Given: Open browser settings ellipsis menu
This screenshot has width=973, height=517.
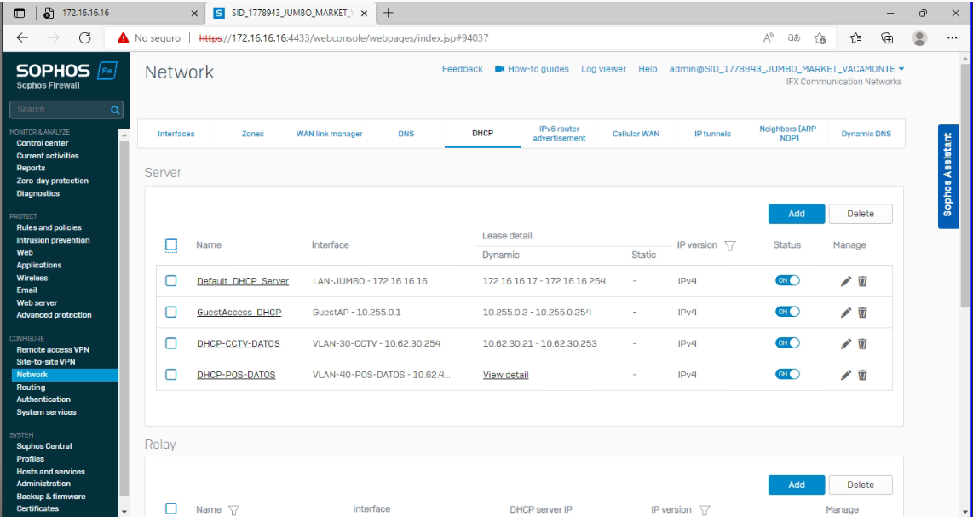Looking at the screenshot, I should (952, 38).
